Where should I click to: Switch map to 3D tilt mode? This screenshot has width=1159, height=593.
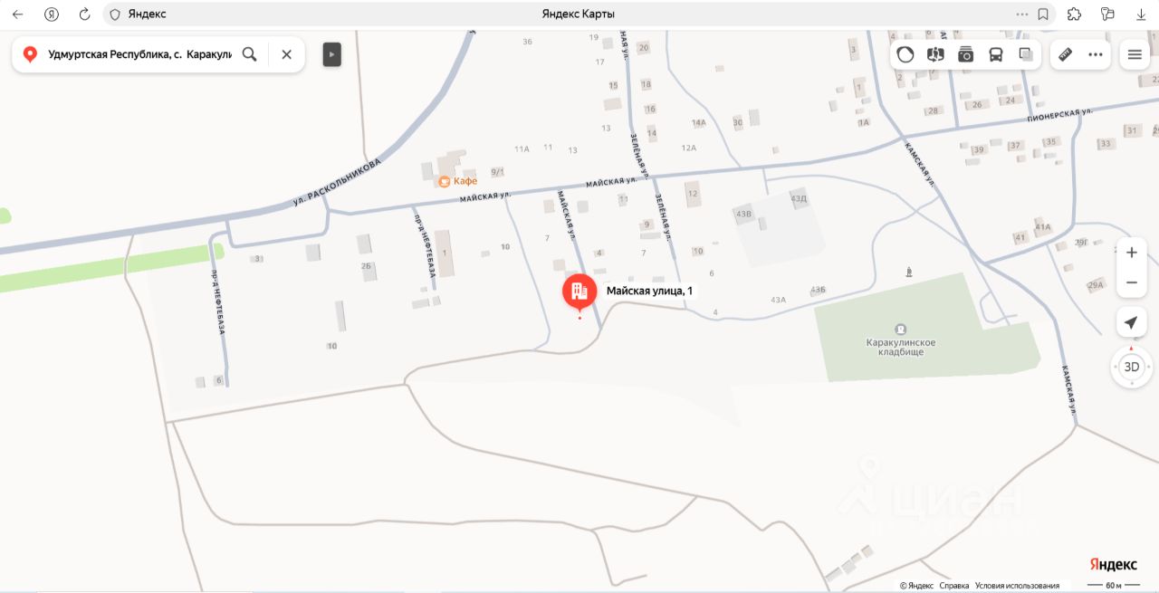tap(1131, 367)
